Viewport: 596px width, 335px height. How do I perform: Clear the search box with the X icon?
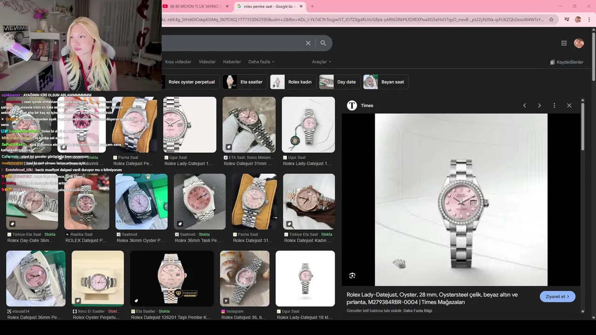click(x=308, y=43)
